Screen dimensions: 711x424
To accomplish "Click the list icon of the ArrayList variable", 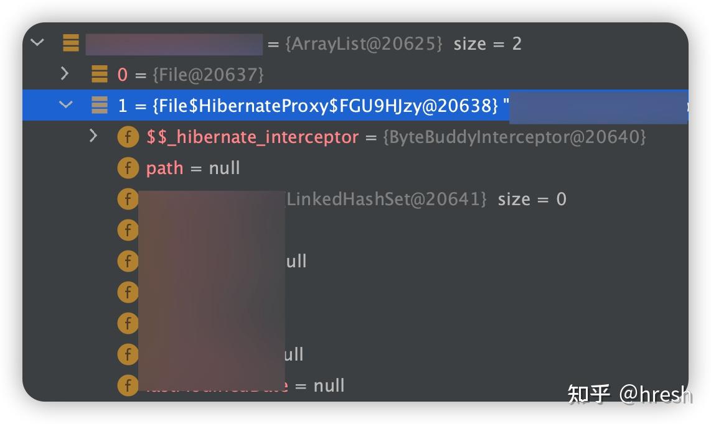I will click(71, 43).
